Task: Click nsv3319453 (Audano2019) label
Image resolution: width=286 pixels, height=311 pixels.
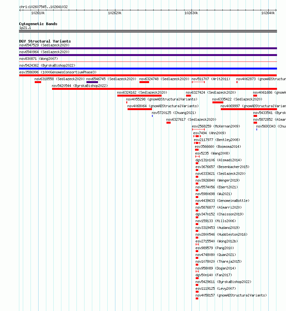Action: (218, 228)
